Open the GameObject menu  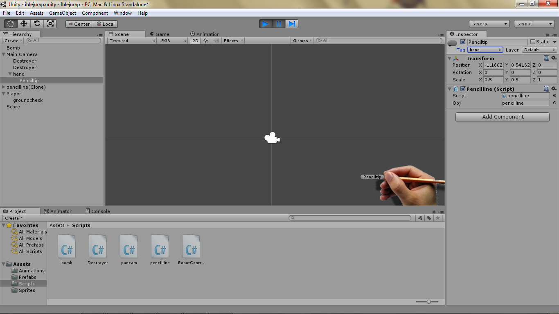coord(63,13)
